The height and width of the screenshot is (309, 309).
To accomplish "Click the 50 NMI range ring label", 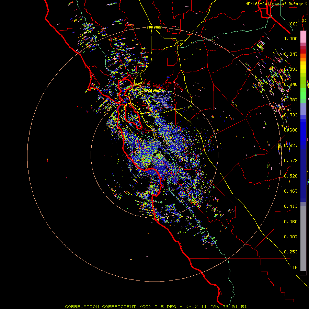I will coord(154,91).
